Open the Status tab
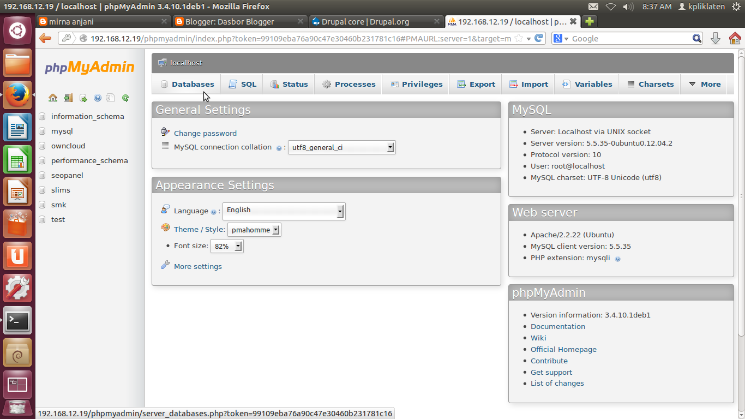Image resolution: width=745 pixels, height=419 pixels. pyautogui.click(x=289, y=84)
